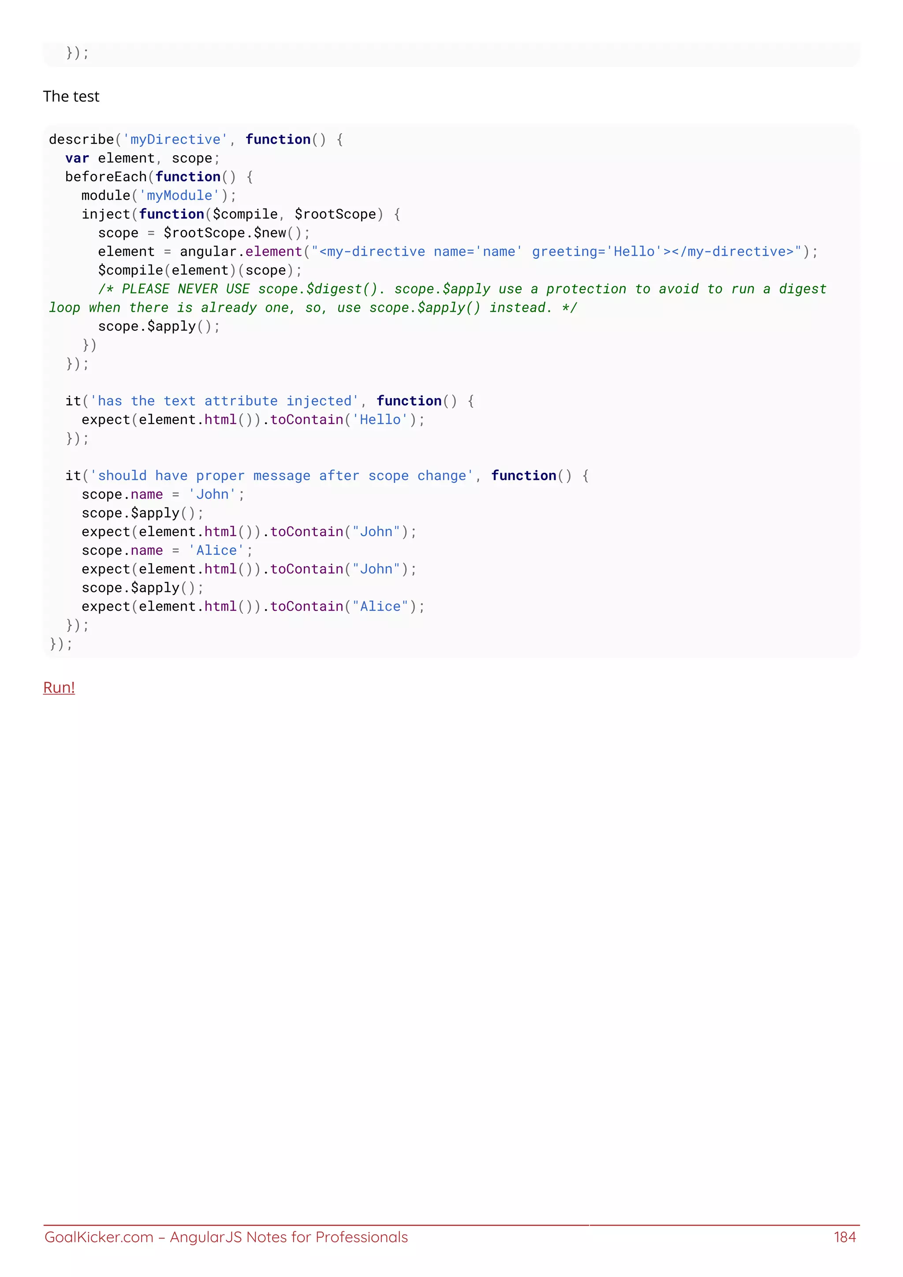Click the toContain("Alice") expectation line
Image resolution: width=903 pixels, height=1277 pixels.
(x=253, y=607)
